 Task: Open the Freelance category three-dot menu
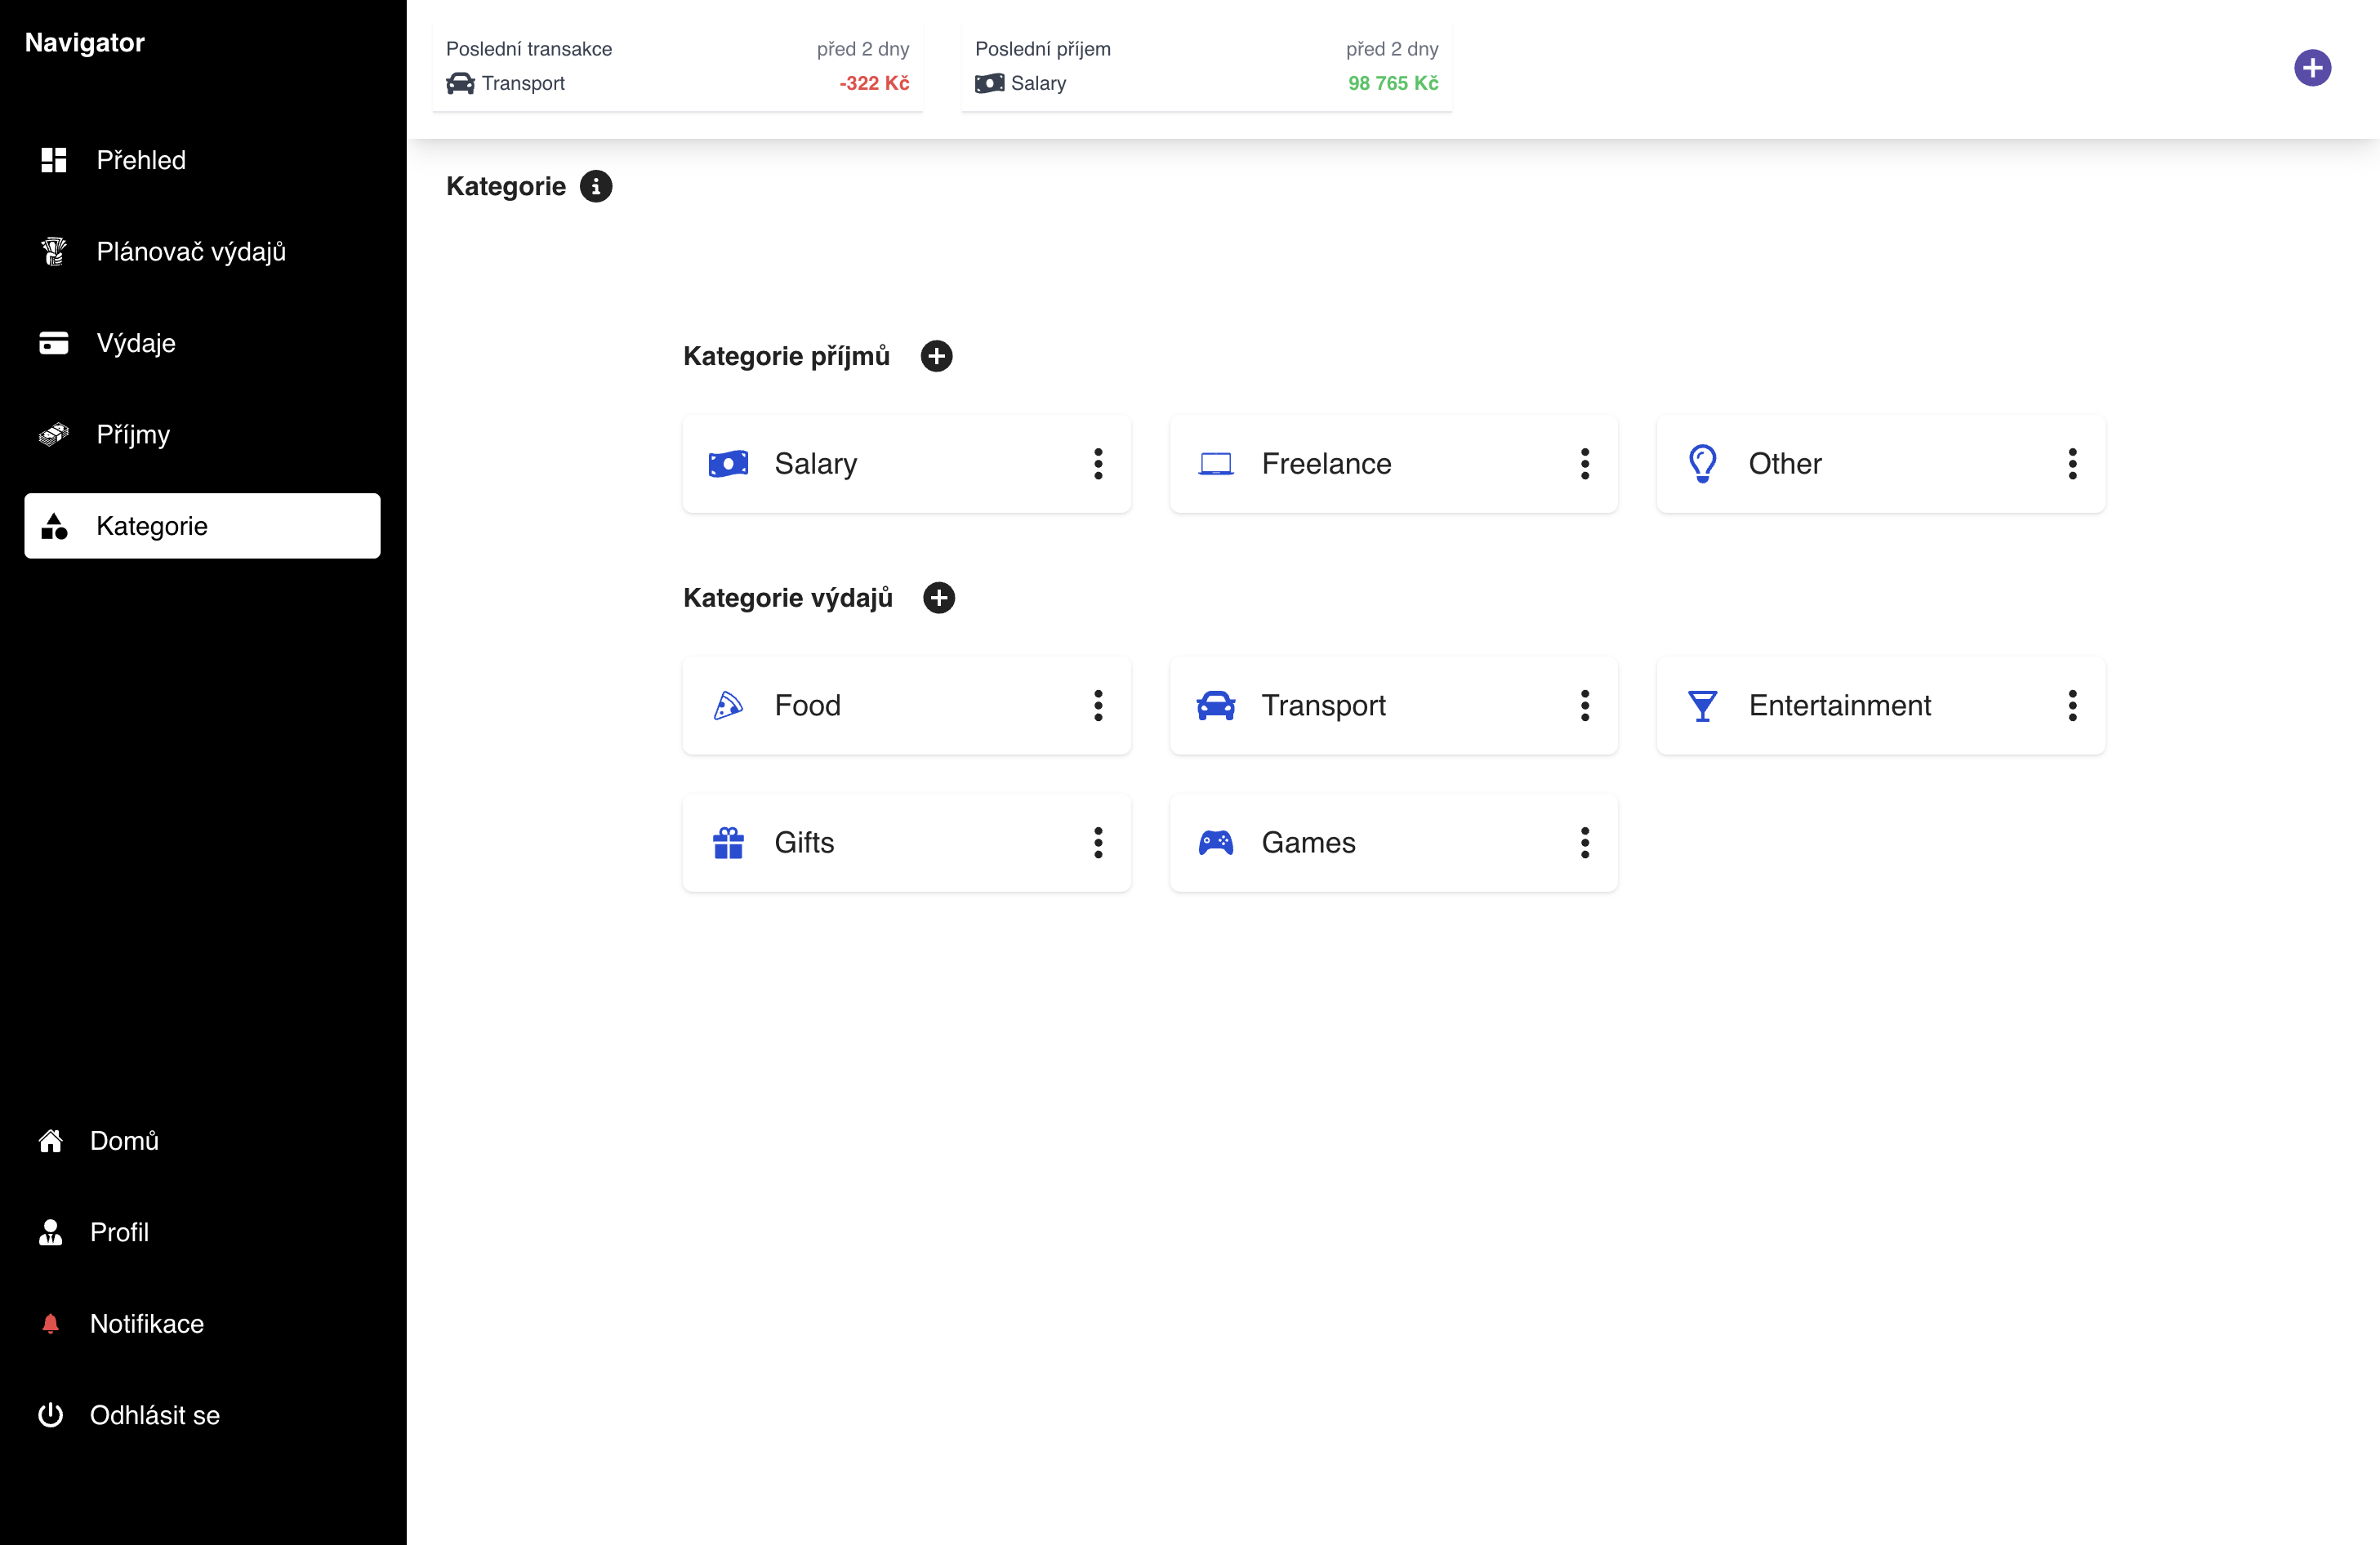[x=1584, y=464]
